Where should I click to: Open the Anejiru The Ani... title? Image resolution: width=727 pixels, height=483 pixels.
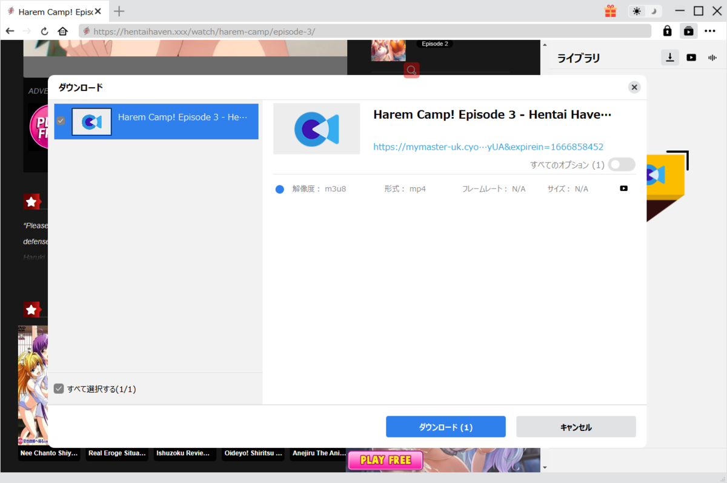[x=319, y=453]
